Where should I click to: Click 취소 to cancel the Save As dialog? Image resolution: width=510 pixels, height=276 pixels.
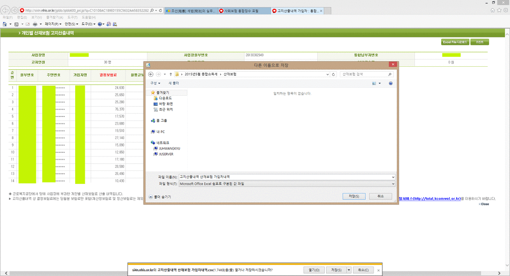[x=381, y=196]
